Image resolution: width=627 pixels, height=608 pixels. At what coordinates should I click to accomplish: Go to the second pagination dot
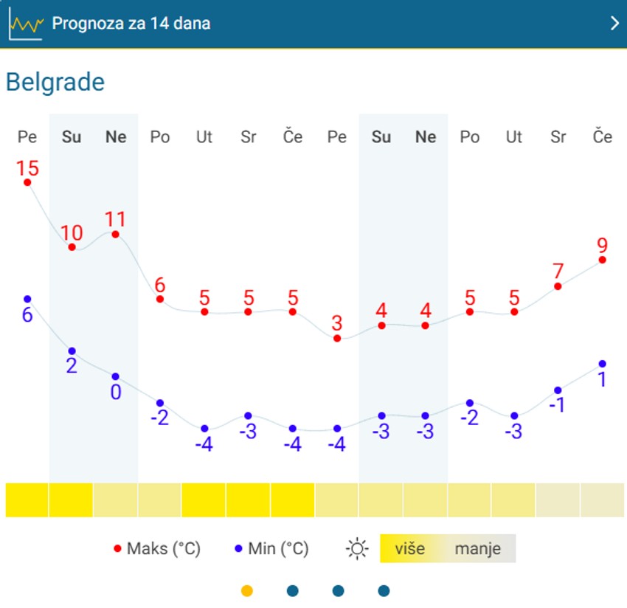pos(293,590)
